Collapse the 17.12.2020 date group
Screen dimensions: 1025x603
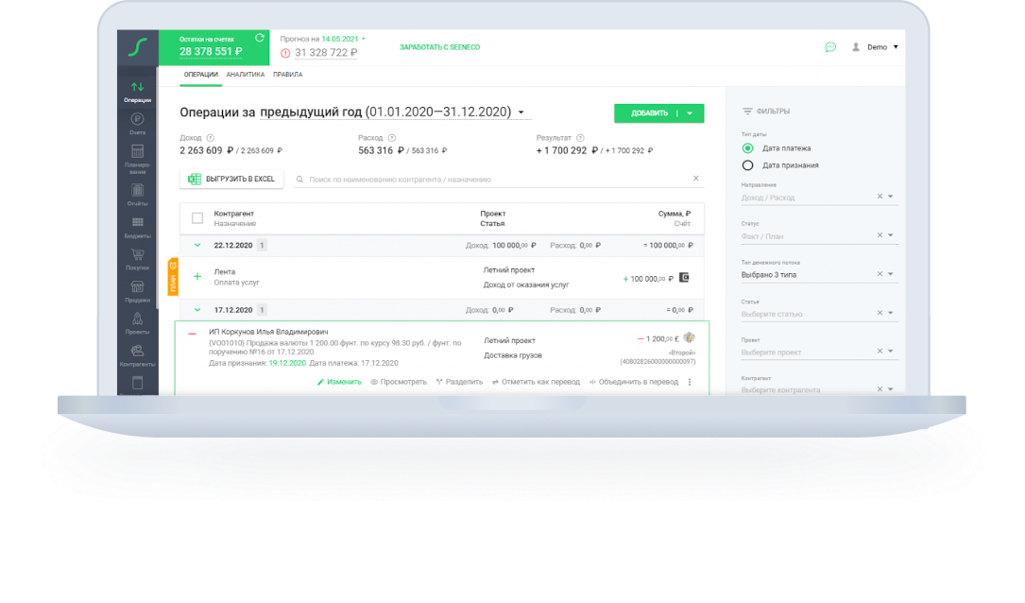pyautogui.click(x=197, y=310)
